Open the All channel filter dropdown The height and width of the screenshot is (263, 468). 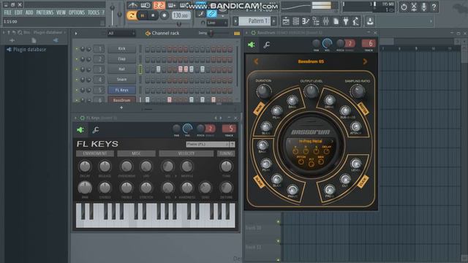click(121, 34)
